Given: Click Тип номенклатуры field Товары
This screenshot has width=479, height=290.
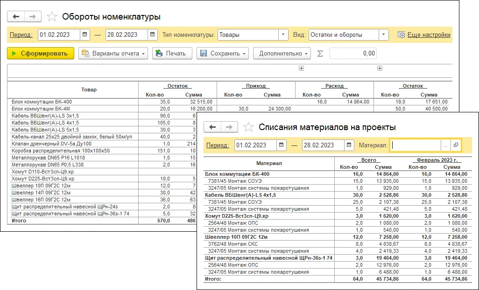Looking at the screenshot, I should coord(248,35).
